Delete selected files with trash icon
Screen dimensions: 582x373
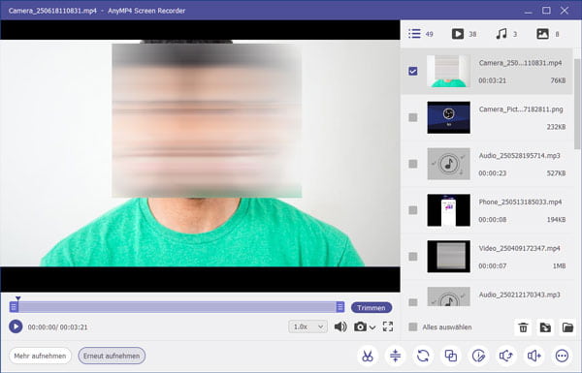pos(523,327)
